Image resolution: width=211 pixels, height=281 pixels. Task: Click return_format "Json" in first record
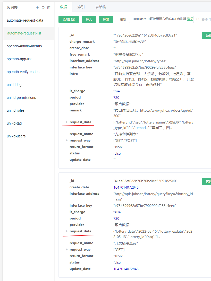pyautogui.click(x=118, y=147)
